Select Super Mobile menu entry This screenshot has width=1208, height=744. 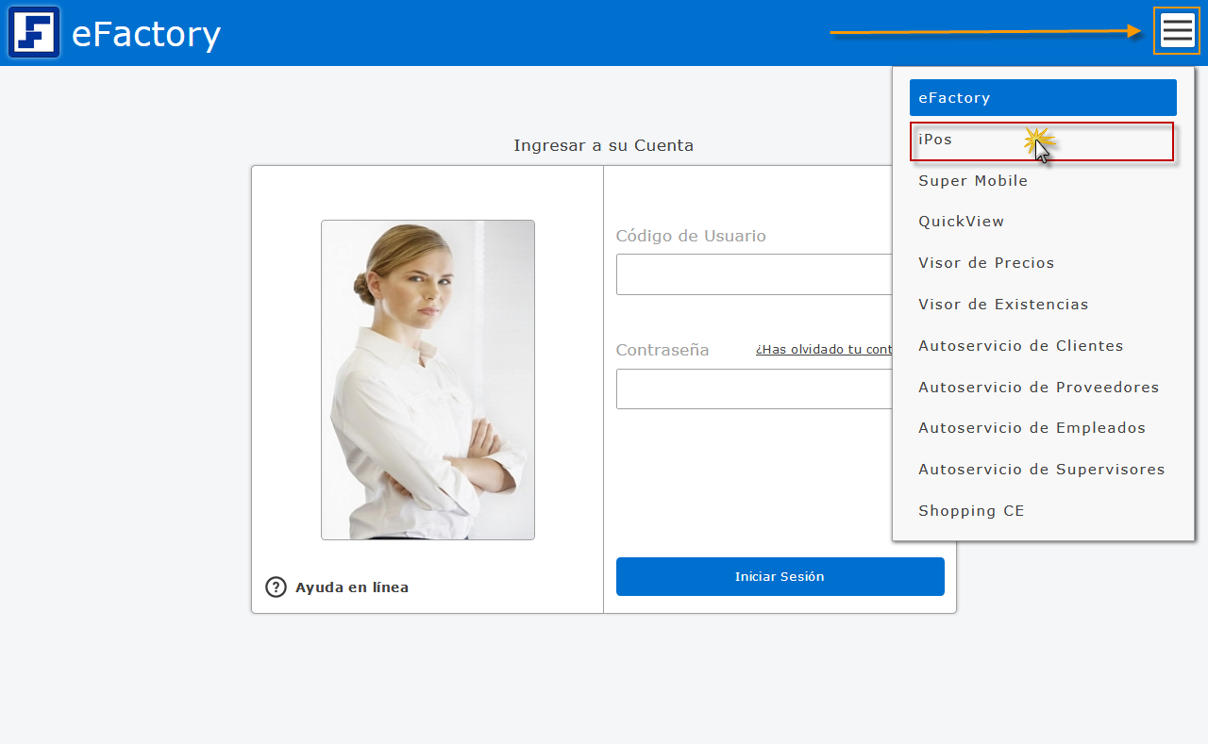coord(973,181)
